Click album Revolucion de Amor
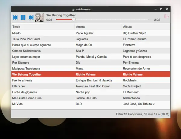Viewport: 181px width, 139px height. point(136,69)
